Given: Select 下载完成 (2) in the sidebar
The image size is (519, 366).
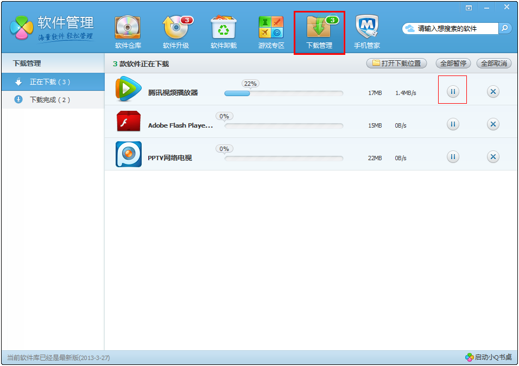Looking at the screenshot, I should point(50,100).
